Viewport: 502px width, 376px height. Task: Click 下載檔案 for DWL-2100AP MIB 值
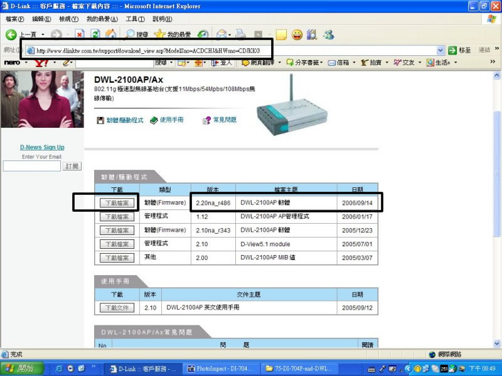(x=117, y=258)
